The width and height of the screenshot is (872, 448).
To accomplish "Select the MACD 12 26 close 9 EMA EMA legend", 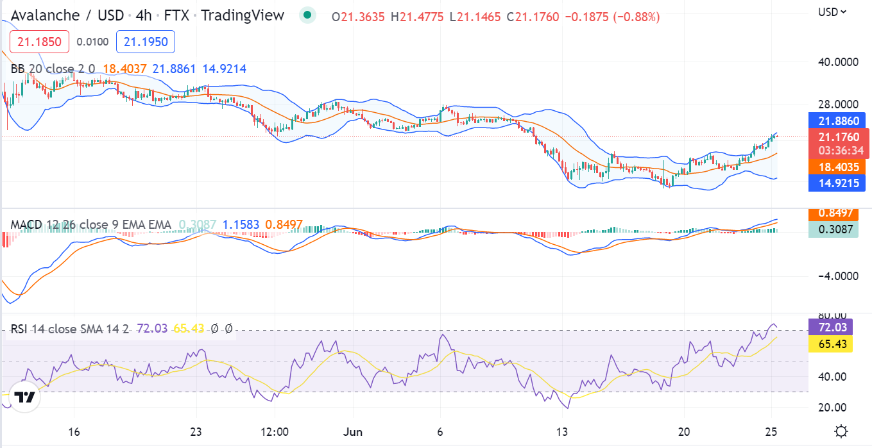I will [x=91, y=225].
